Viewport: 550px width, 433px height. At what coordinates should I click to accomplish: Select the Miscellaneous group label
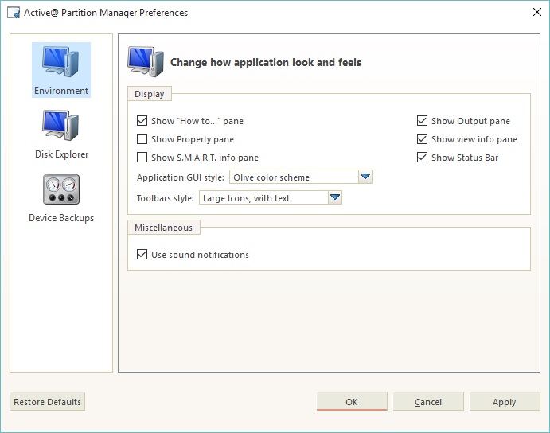tap(163, 228)
